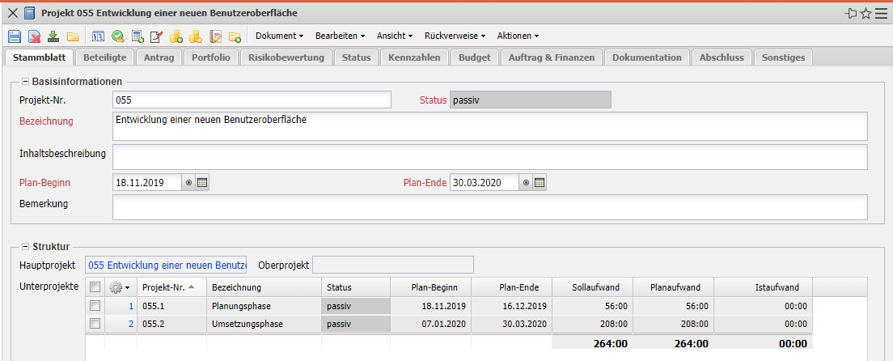
Task: Open the Auftrag & Finanzen tab
Action: click(x=552, y=57)
